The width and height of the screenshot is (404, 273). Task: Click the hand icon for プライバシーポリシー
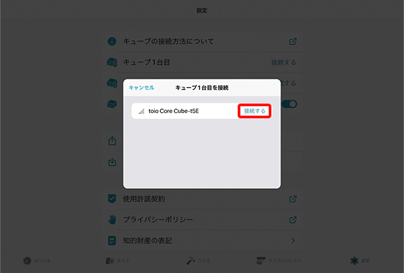(x=112, y=220)
